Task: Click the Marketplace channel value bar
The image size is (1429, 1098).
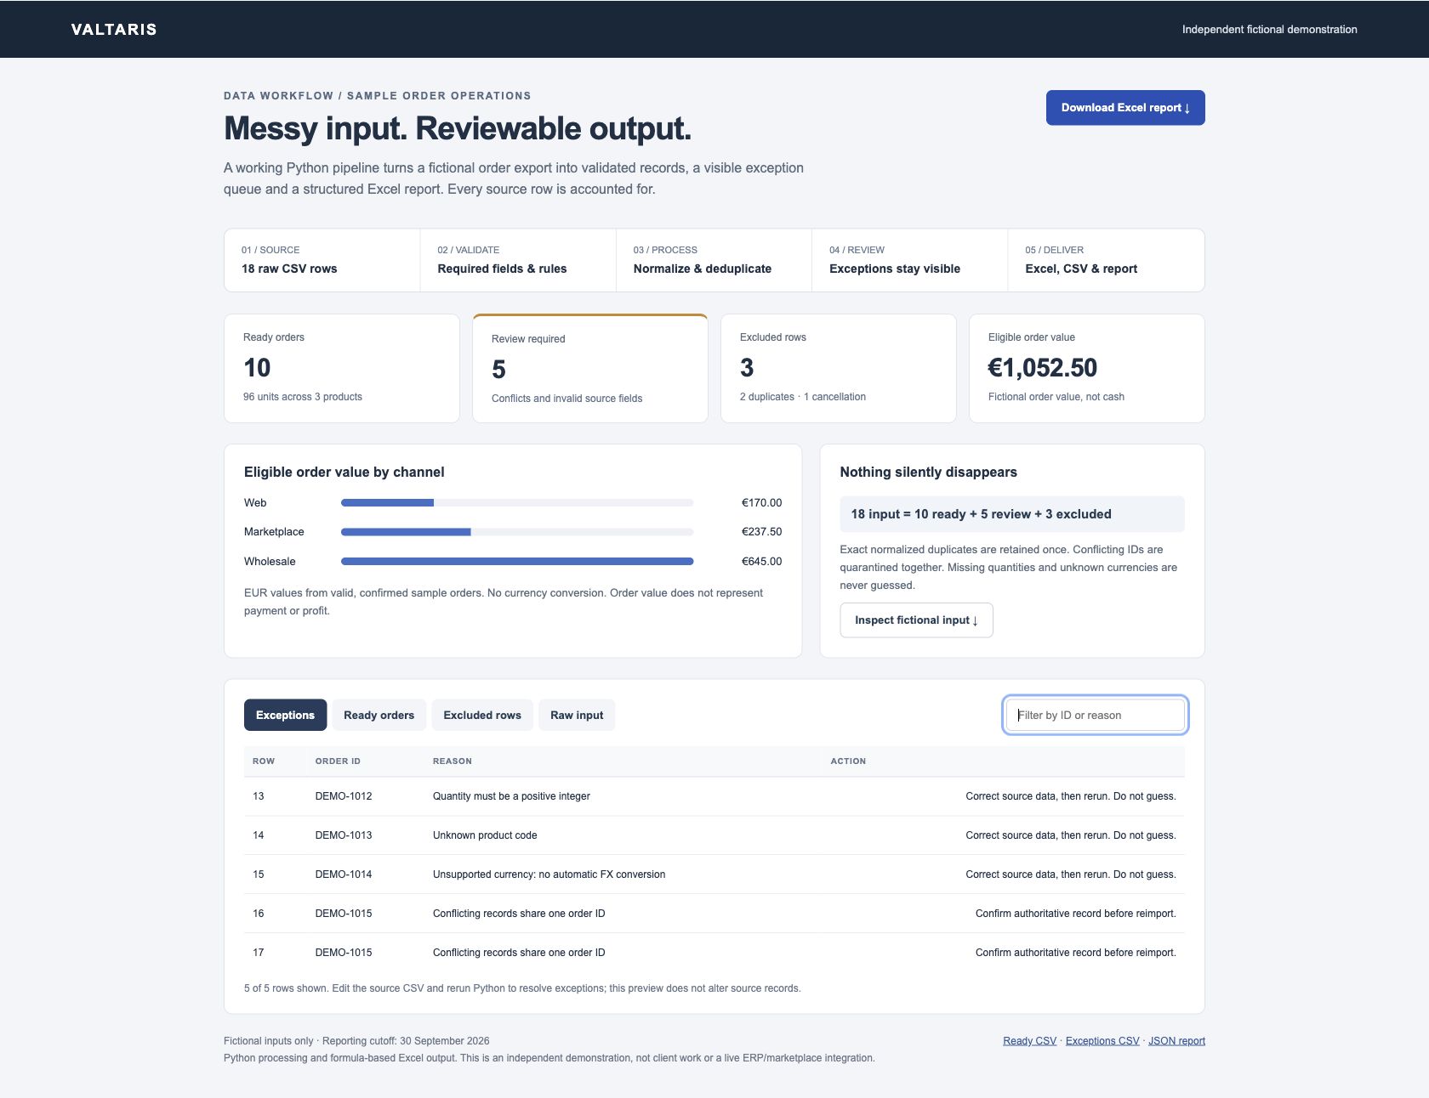Action: 517,532
